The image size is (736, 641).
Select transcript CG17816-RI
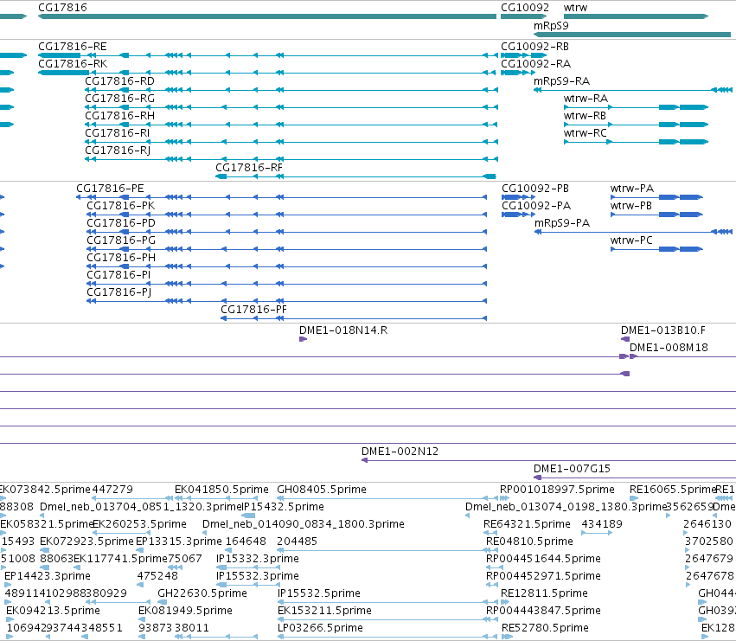coord(118,133)
